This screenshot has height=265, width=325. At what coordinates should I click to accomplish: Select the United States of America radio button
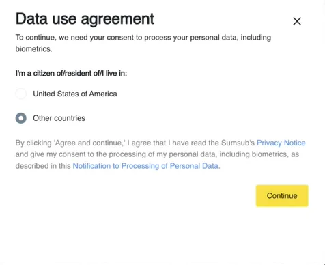click(x=21, y=94)
